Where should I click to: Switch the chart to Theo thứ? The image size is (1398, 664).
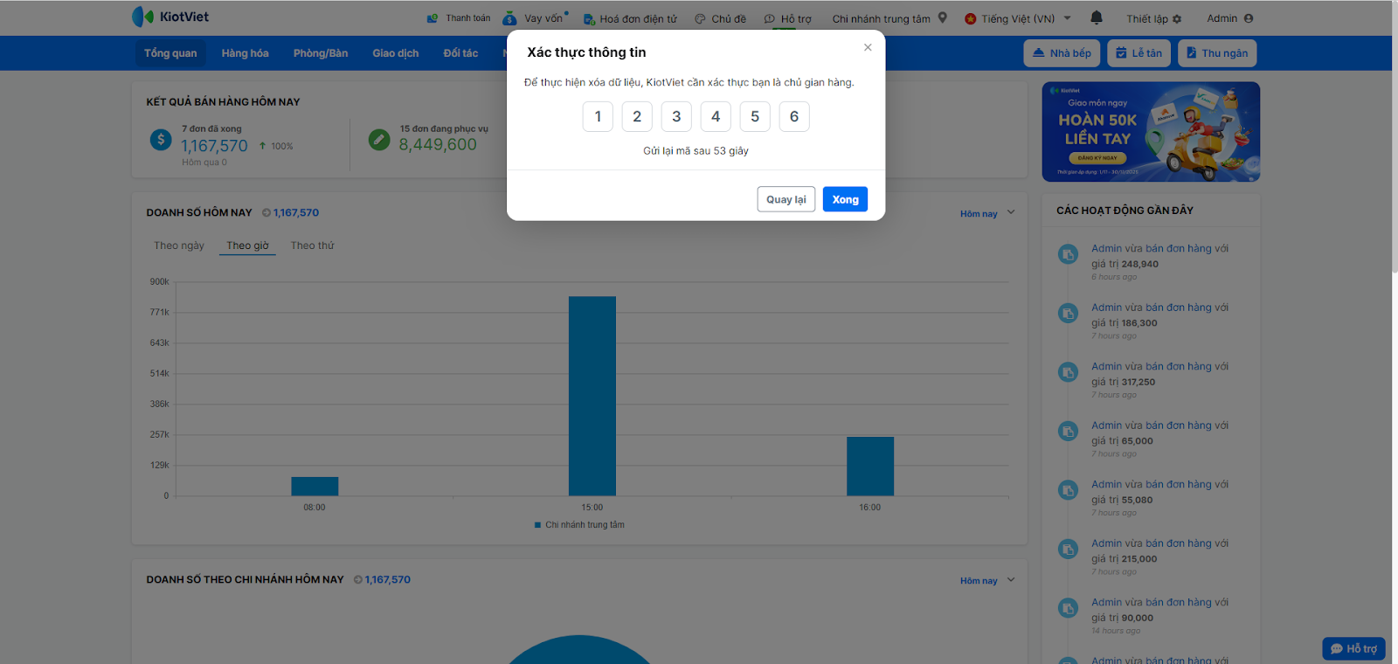[x=312, y=246]
